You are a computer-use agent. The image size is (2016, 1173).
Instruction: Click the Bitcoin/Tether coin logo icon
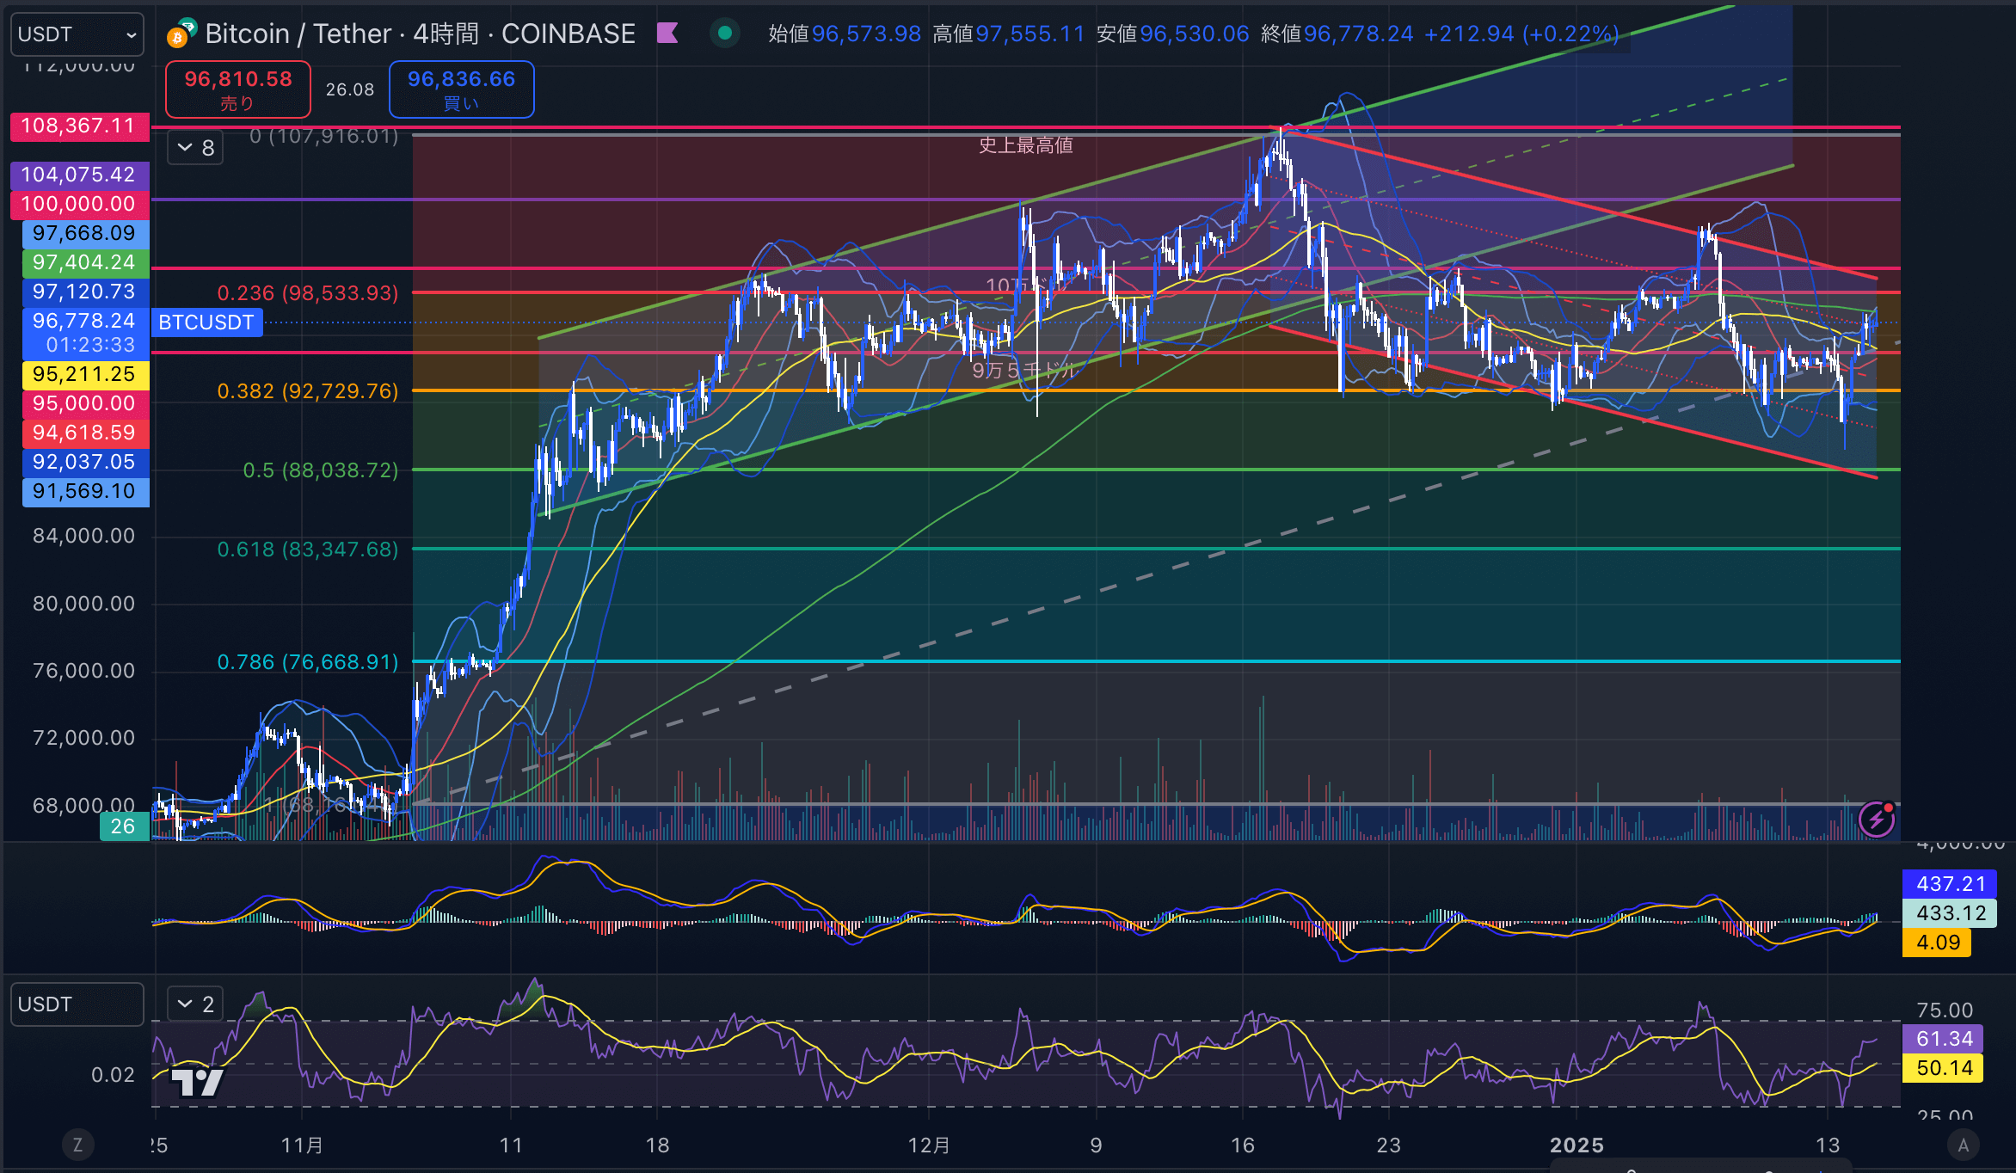click(x=181, y=33)
